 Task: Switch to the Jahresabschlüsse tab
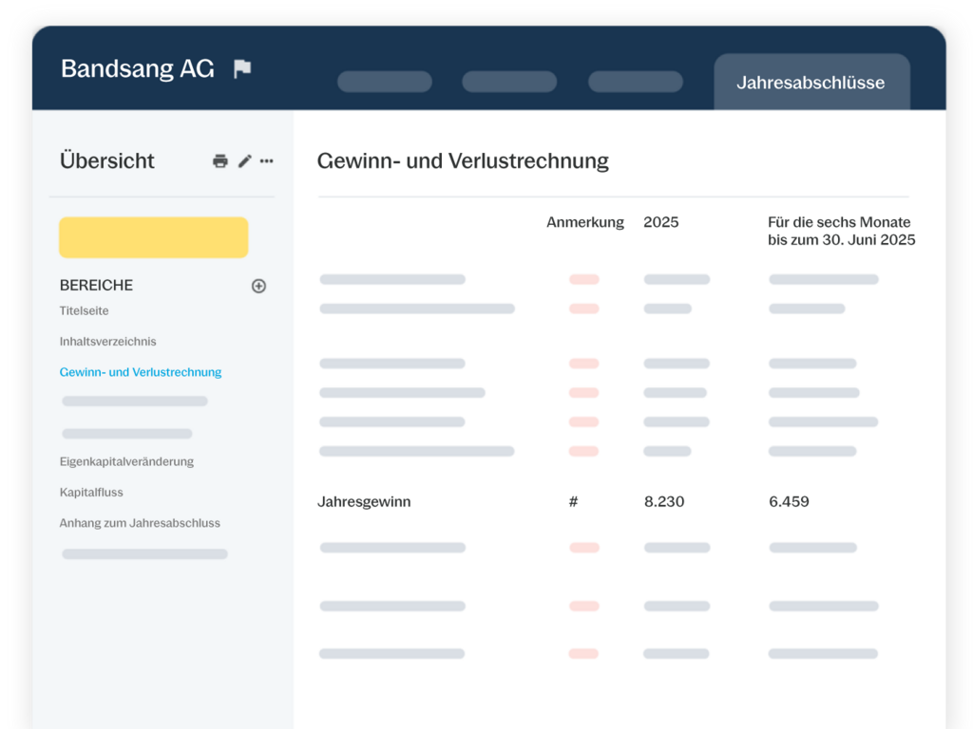point(811,82)
